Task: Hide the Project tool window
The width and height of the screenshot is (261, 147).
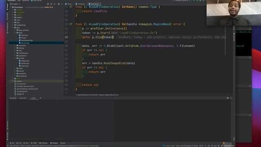Action: pyautogui.click(x=62, y=4)
